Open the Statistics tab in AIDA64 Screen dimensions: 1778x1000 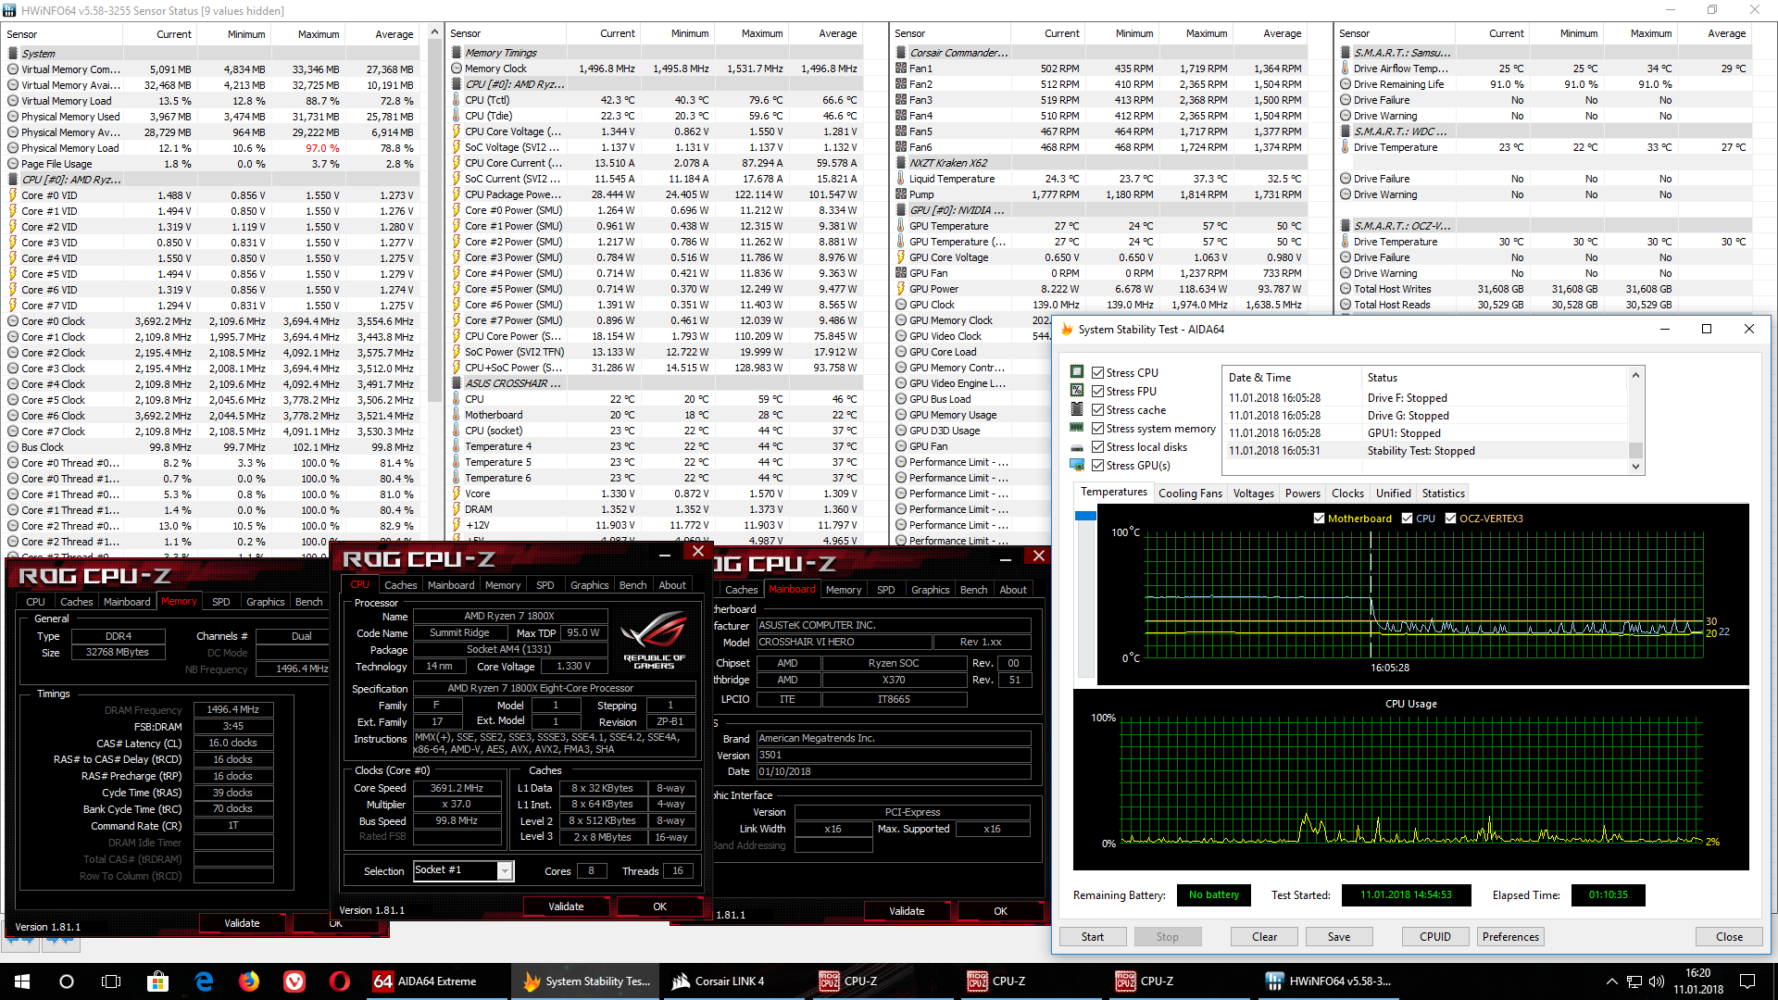1443,494
